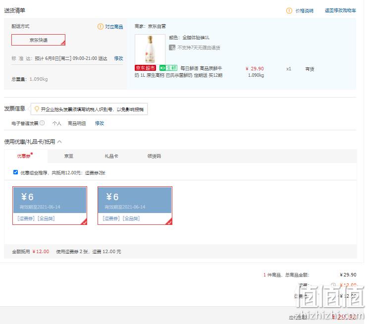
Task: Click the green 生鲜 badge
Action: tap(168, 68)
